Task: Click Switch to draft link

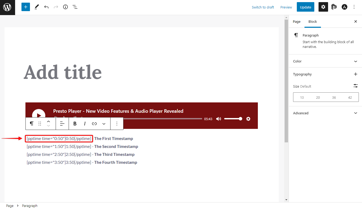Action: pyautogui.click(x=263, y=7)
